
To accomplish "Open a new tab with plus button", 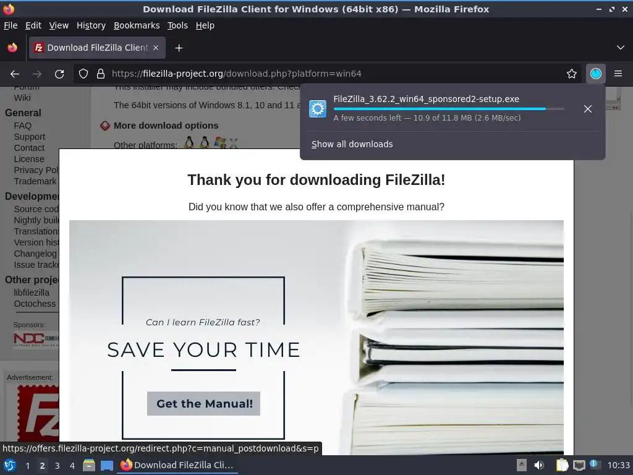I will click(x=179, y=48).
